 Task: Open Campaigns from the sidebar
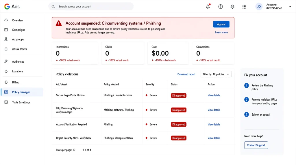tap(18, 30)
